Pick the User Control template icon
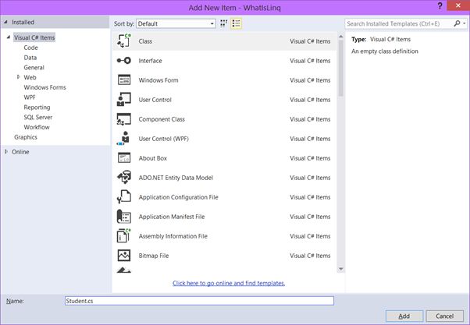The image size is (470, 325). pos(124,99)
